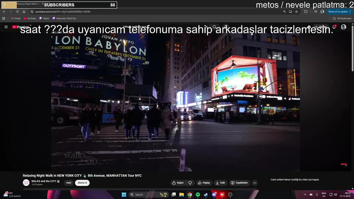Click the video player to pause
The height and width of the screenshot is (199, 354).
point(175,101)
